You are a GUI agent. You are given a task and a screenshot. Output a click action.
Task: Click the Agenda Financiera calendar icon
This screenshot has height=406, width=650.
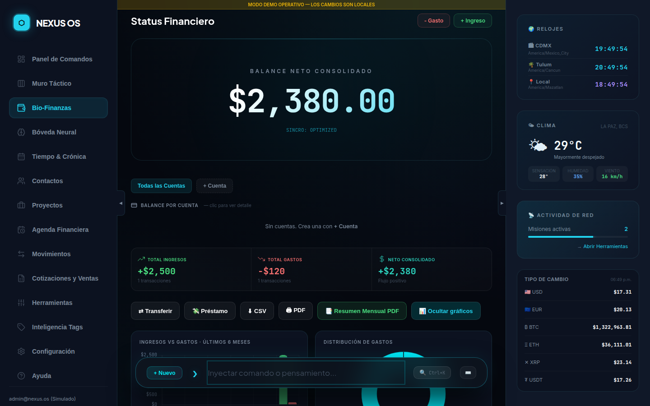click(x=21, y=230)
